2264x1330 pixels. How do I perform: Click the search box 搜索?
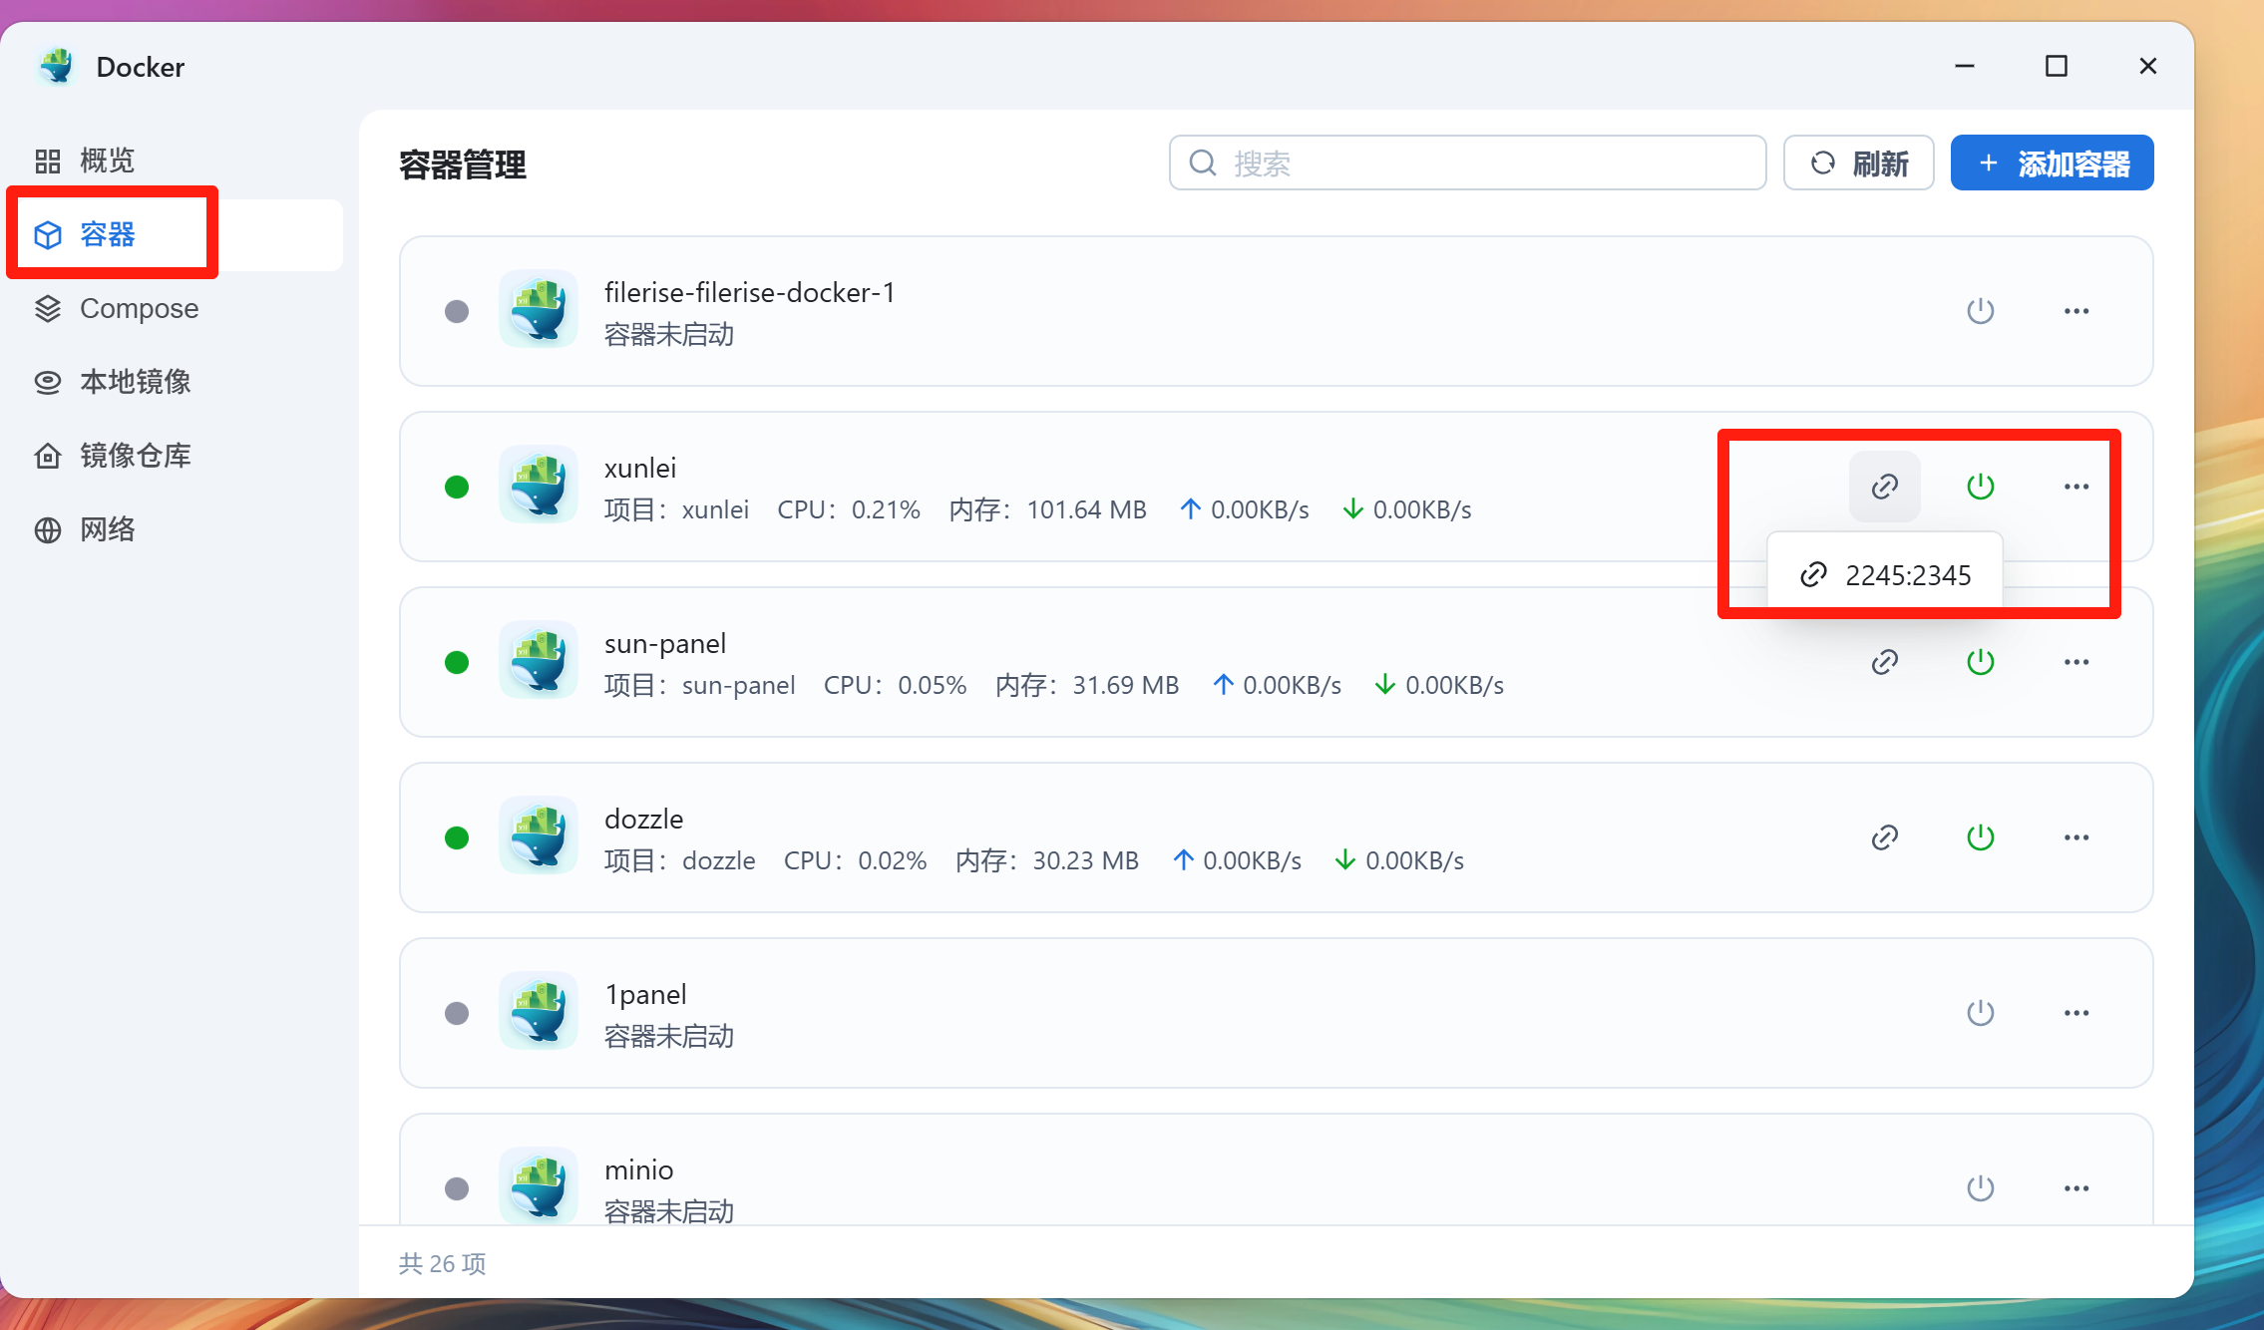(x=1467, y=163)
